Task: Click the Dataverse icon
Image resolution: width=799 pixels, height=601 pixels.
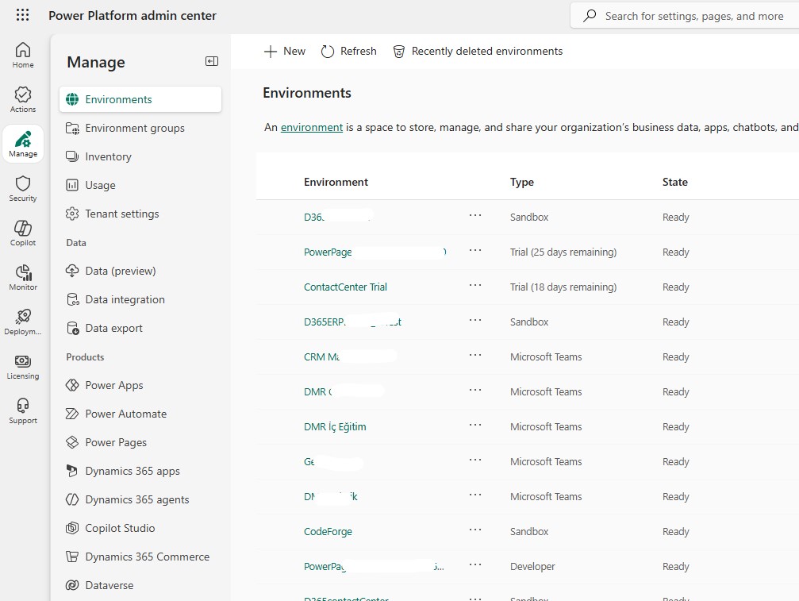Action: click(x=72, y=584)
